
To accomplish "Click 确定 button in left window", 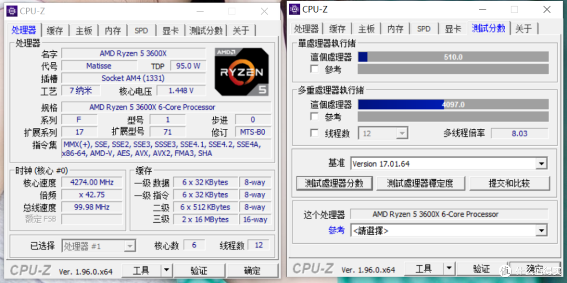I will (252, 270).
